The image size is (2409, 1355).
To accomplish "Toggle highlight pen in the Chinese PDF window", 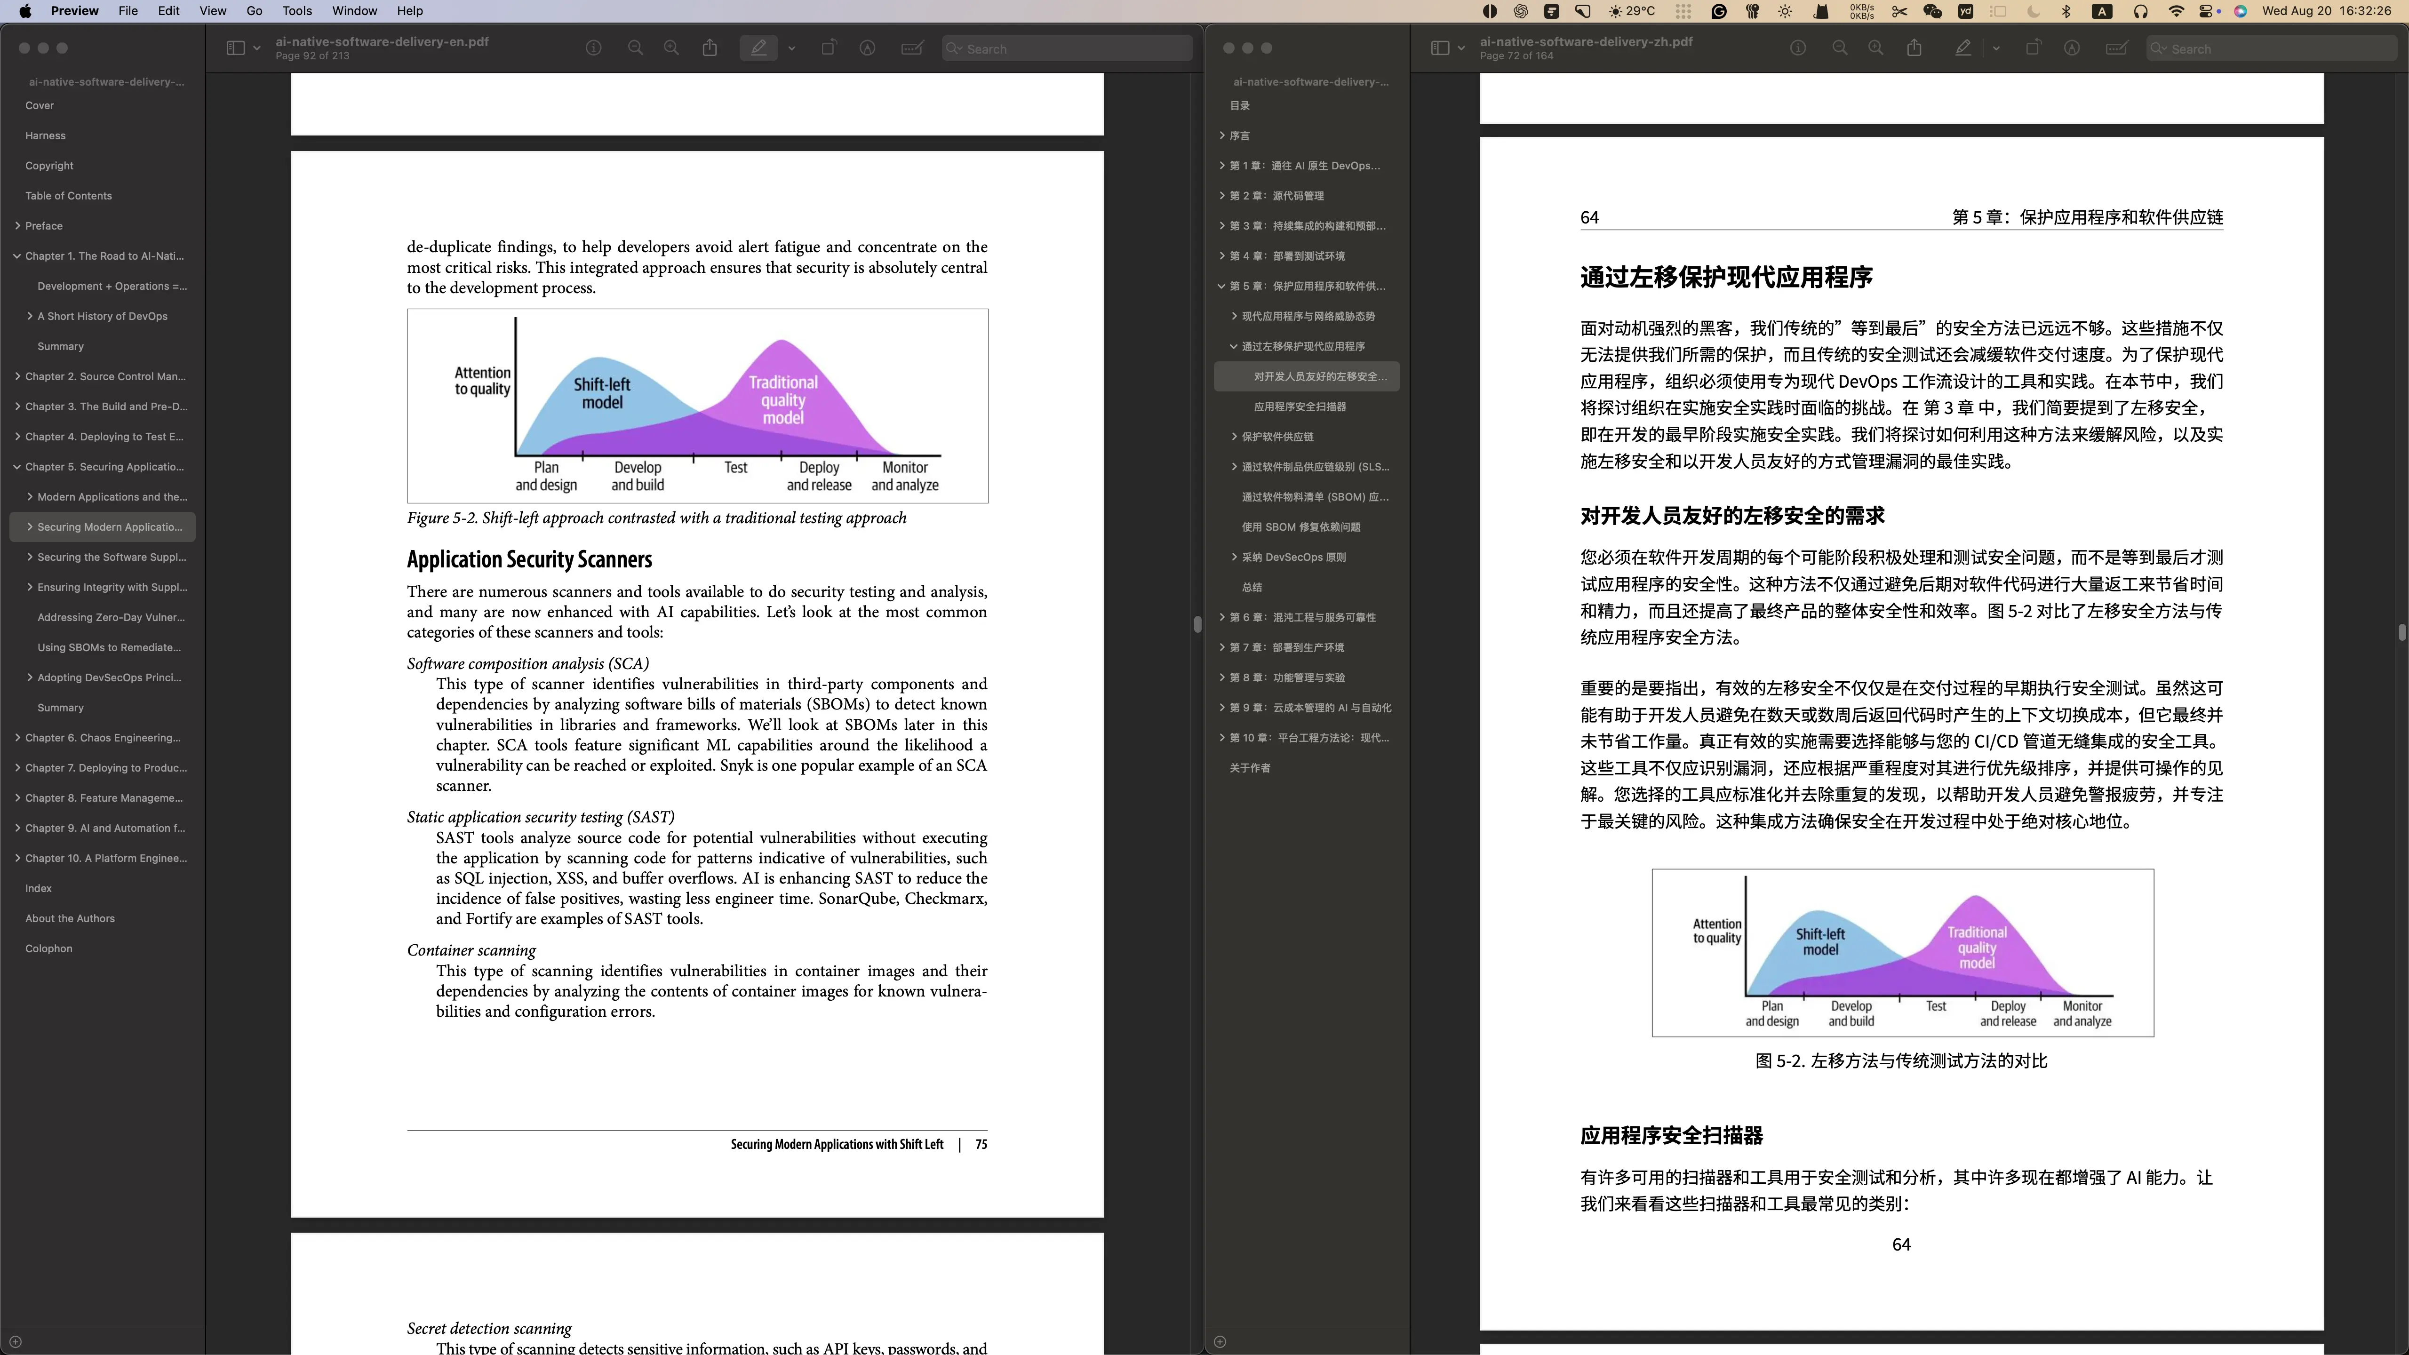I will [x=1963, y=48].
